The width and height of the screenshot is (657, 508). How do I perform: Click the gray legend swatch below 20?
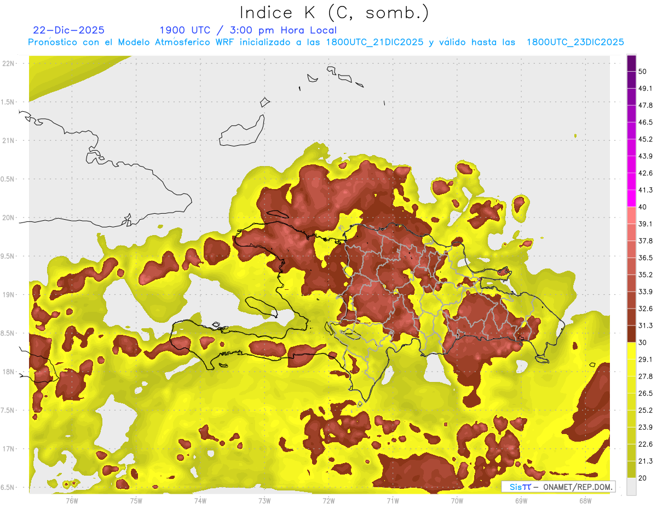pos(631,486)
